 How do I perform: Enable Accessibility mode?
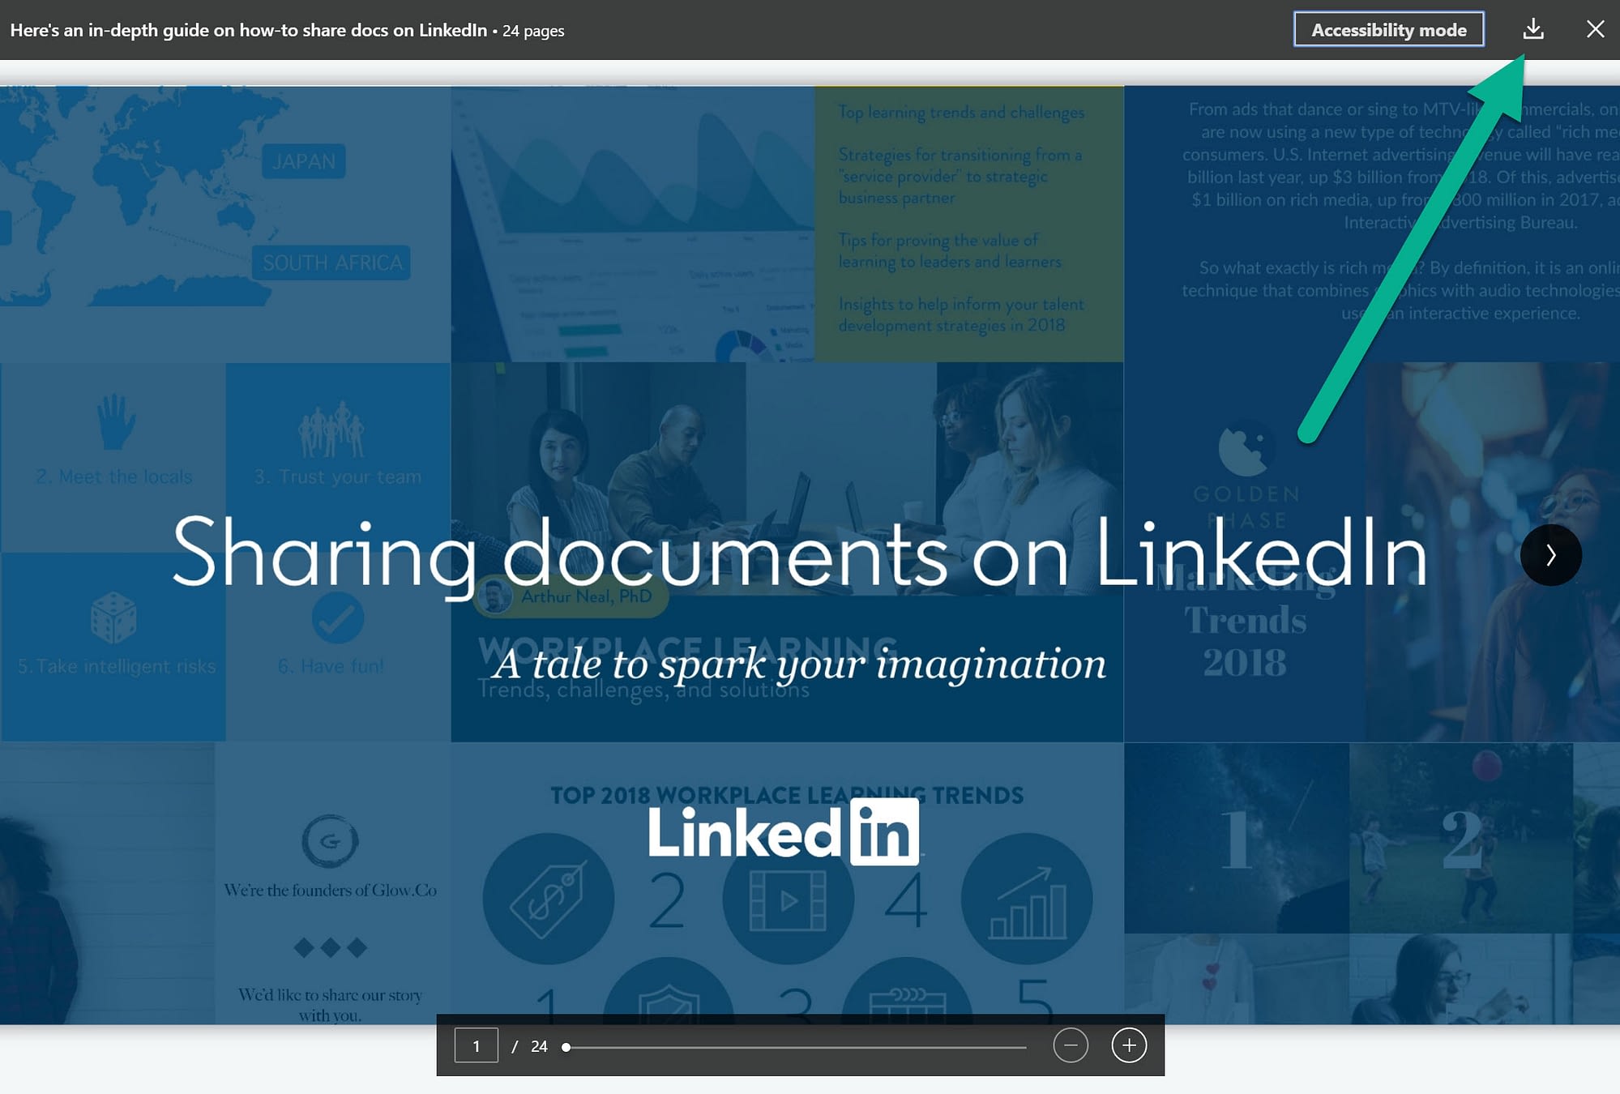[1388, 29]
